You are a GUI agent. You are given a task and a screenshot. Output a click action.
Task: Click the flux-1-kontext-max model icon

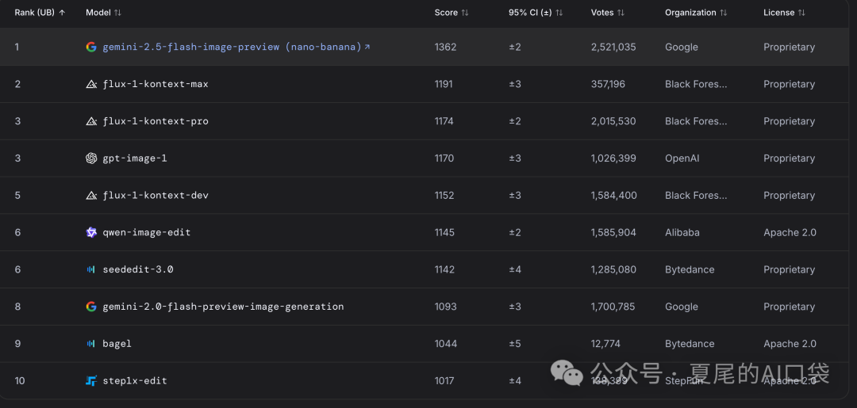pyautogui.click(x=91, y=84)
